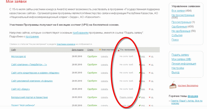Click the yellow badge icon beside Знак участника
Screen dimensions: 207x109
pyautogui.click(x=100, y=49)
